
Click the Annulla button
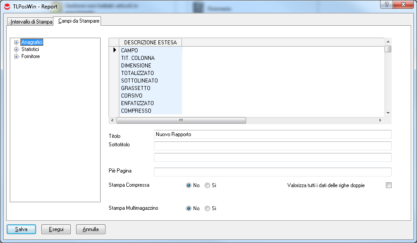[x=91, y=229]
